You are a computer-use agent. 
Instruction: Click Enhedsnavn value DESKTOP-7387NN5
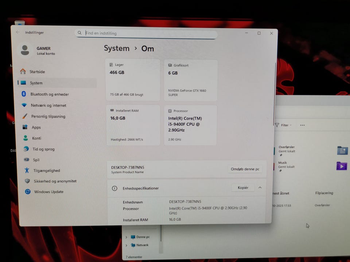[x=185, y=202]
